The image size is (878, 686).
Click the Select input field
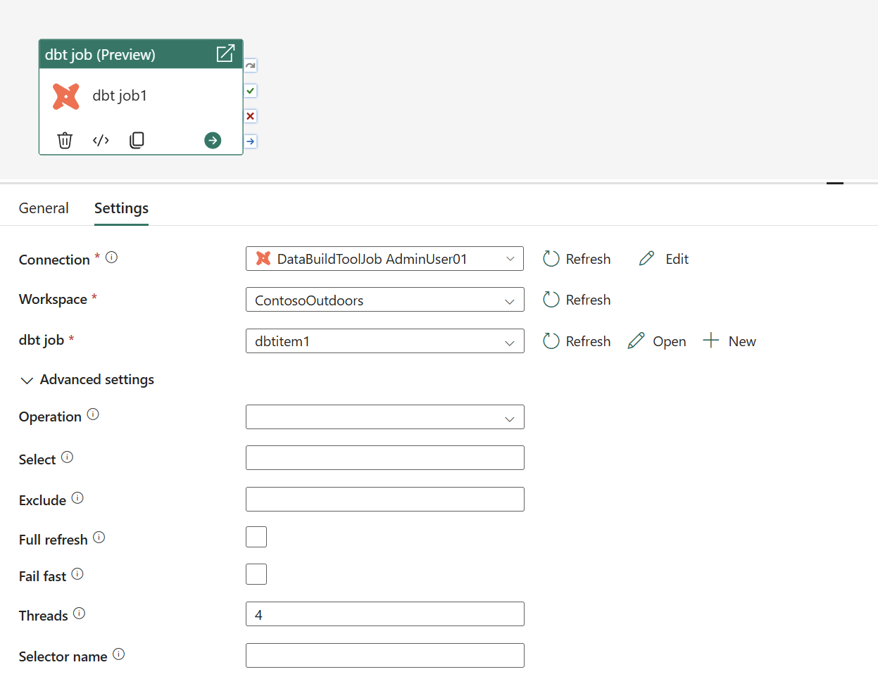pos(384,458)
